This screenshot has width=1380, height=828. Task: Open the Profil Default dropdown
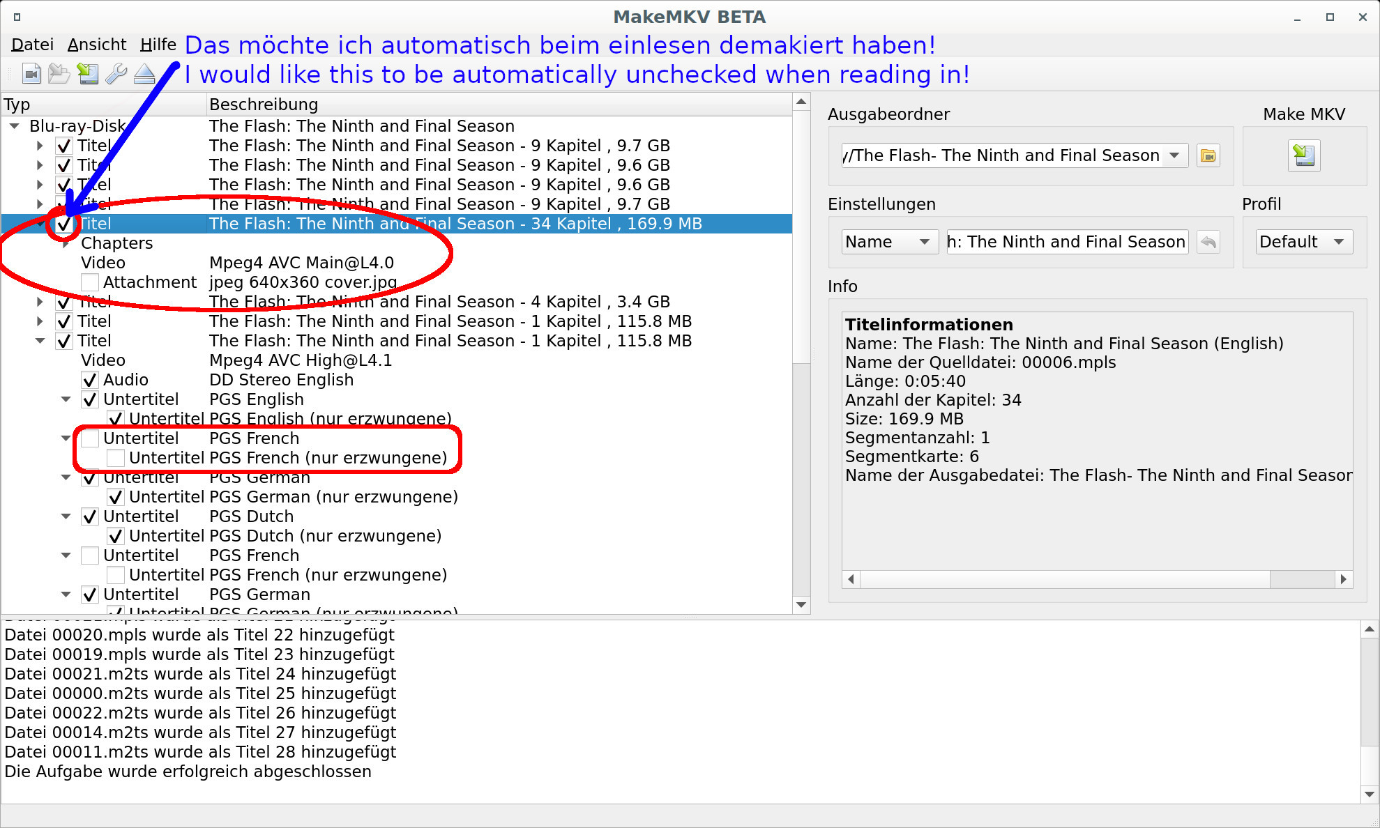pos(1303,242)
